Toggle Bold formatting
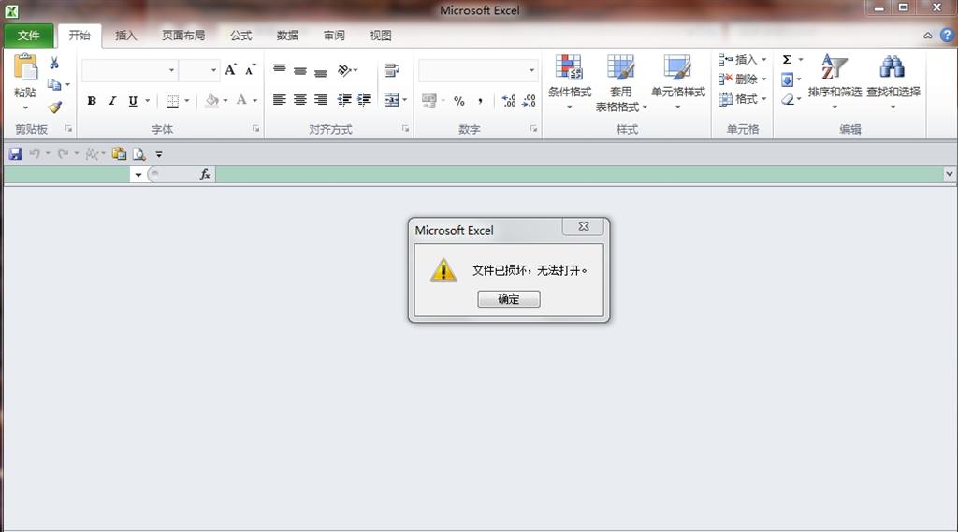Image resolution: width=958 pixels, height=532 pixels. click(91, 101)
